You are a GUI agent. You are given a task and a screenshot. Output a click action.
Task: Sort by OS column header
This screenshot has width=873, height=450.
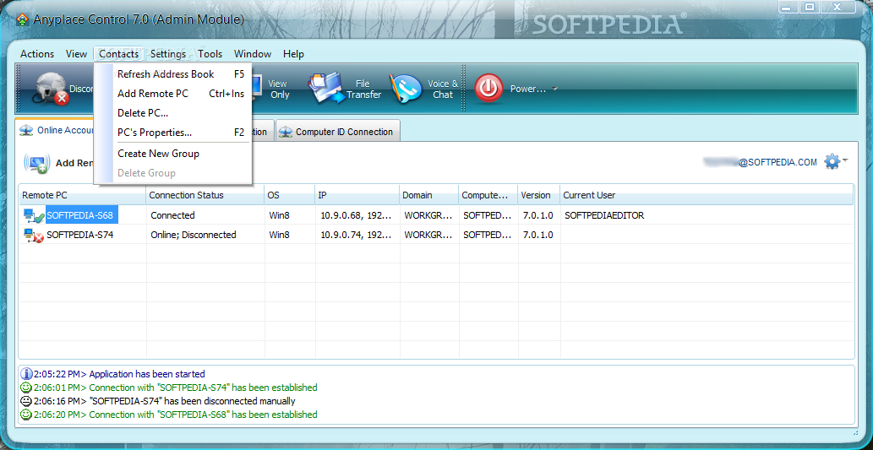click(290, 195)
